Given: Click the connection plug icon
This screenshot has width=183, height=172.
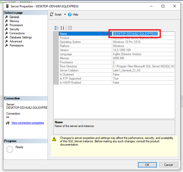Looking at the screenshot, I should point(8,123).
